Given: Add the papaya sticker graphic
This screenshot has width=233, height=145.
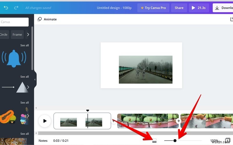Looking at the screenshot, I should pos(8,117).
